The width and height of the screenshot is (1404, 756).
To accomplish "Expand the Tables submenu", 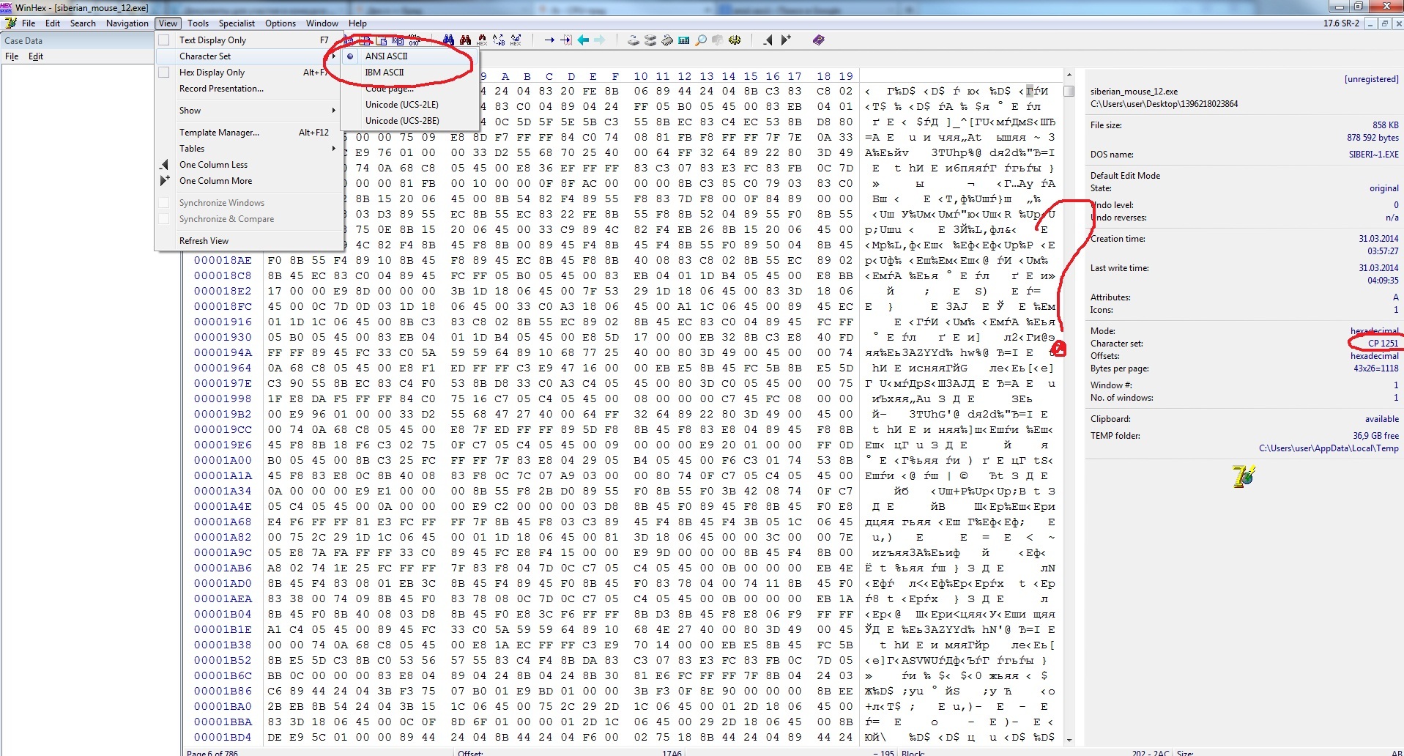I will coord(249,149).
